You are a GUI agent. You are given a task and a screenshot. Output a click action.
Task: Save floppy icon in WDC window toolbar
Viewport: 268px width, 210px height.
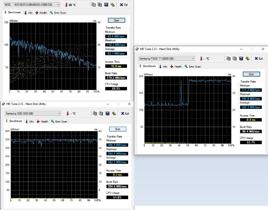[x=106, y=5]
